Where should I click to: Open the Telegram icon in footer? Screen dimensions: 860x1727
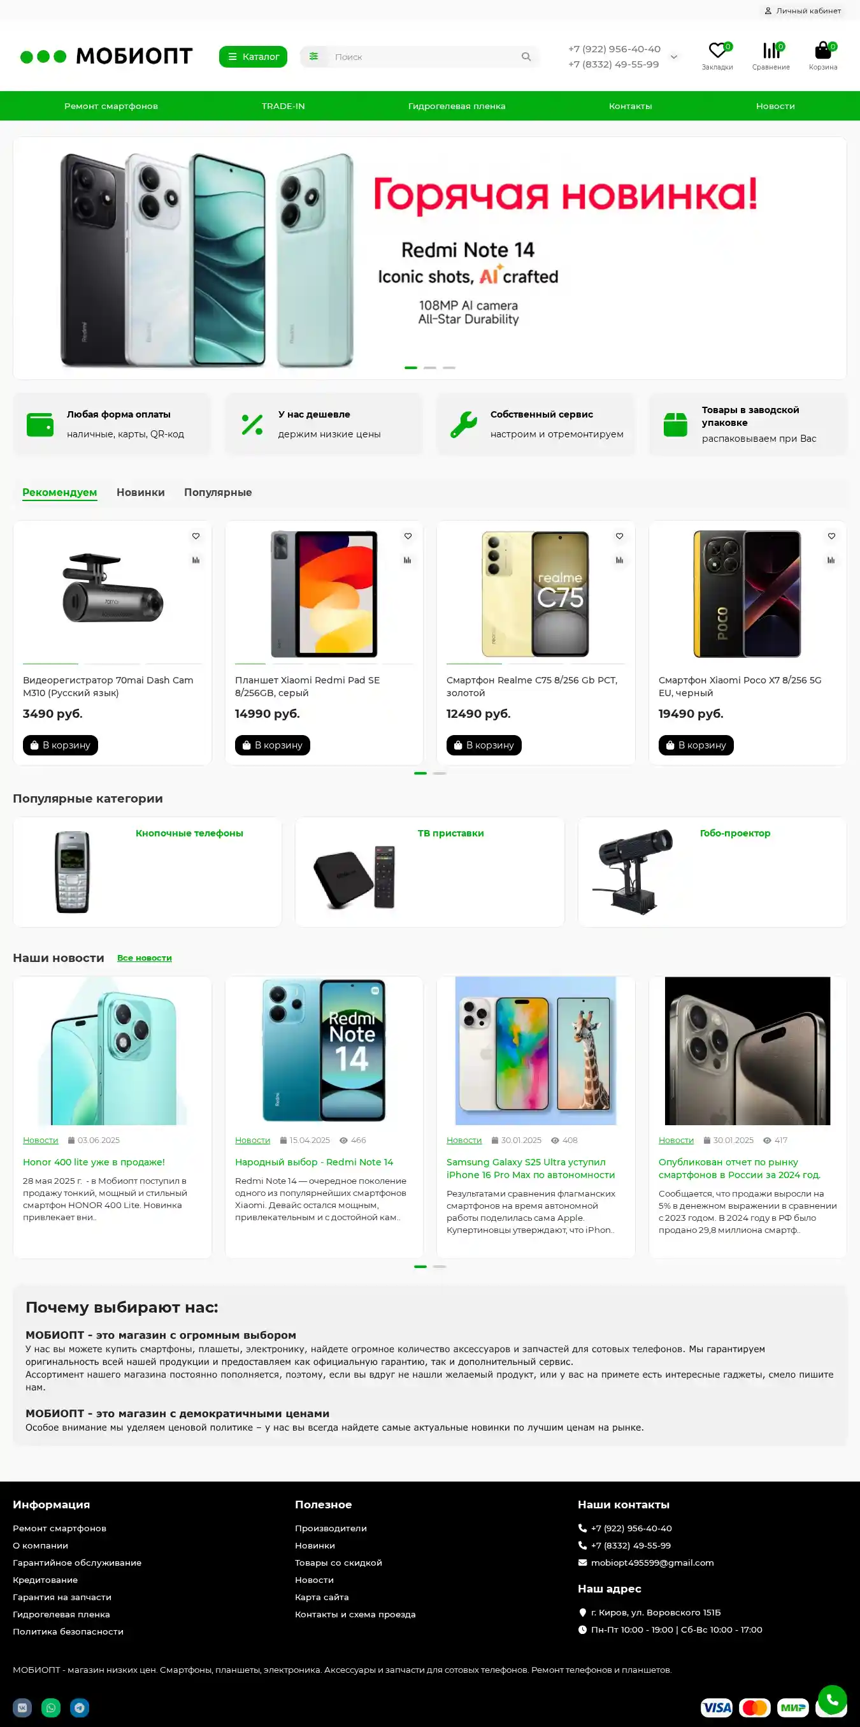(x=80, y=1707)
